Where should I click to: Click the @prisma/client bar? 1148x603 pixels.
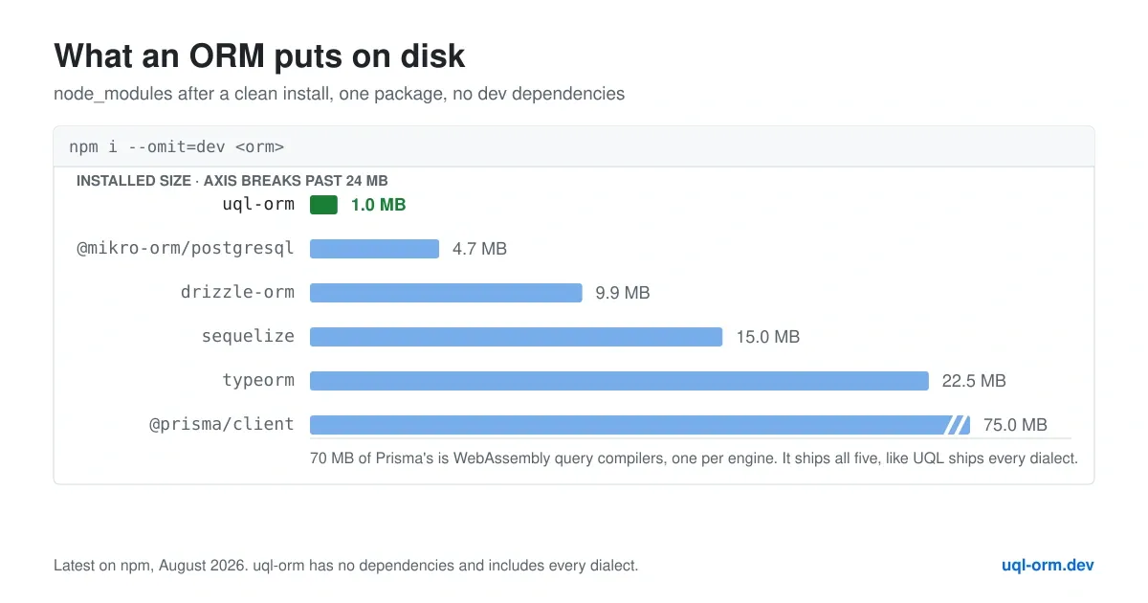point(640,425)
